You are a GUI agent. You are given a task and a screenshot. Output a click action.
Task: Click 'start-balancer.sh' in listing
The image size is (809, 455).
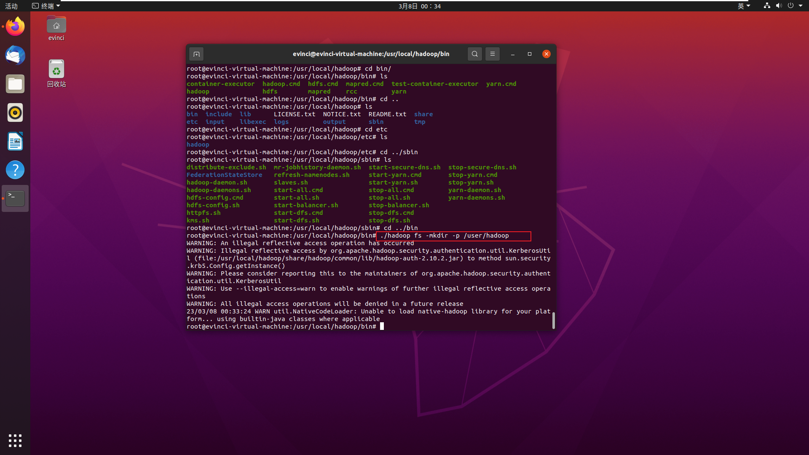pos(306,205)
